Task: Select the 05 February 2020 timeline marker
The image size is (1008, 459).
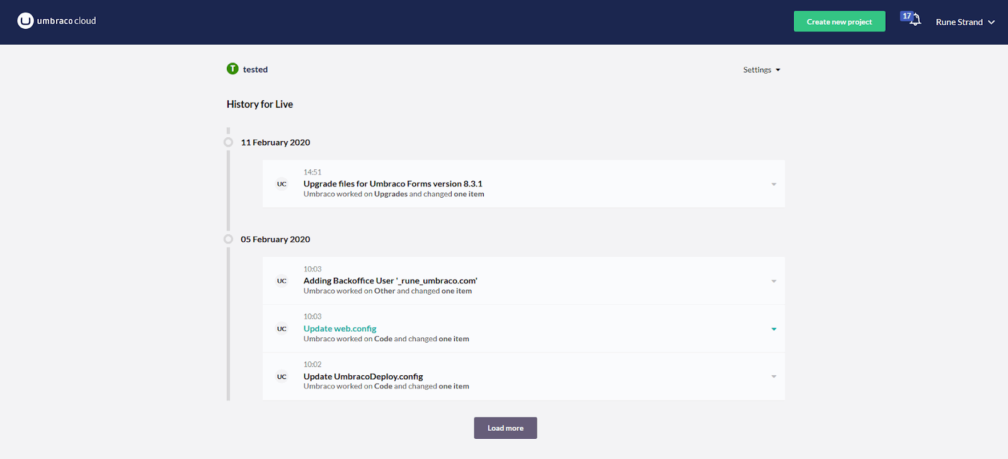Action: [228, 239]
